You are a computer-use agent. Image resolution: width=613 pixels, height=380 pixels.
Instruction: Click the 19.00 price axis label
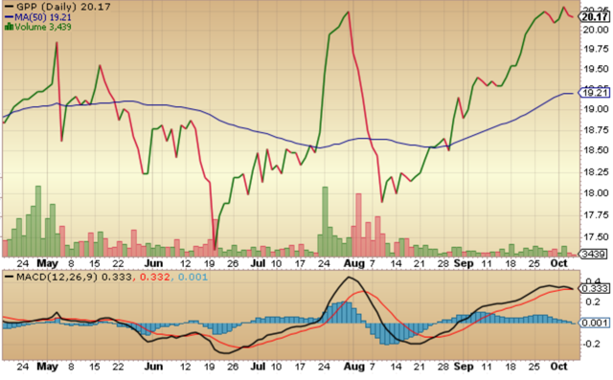[596, 109]
